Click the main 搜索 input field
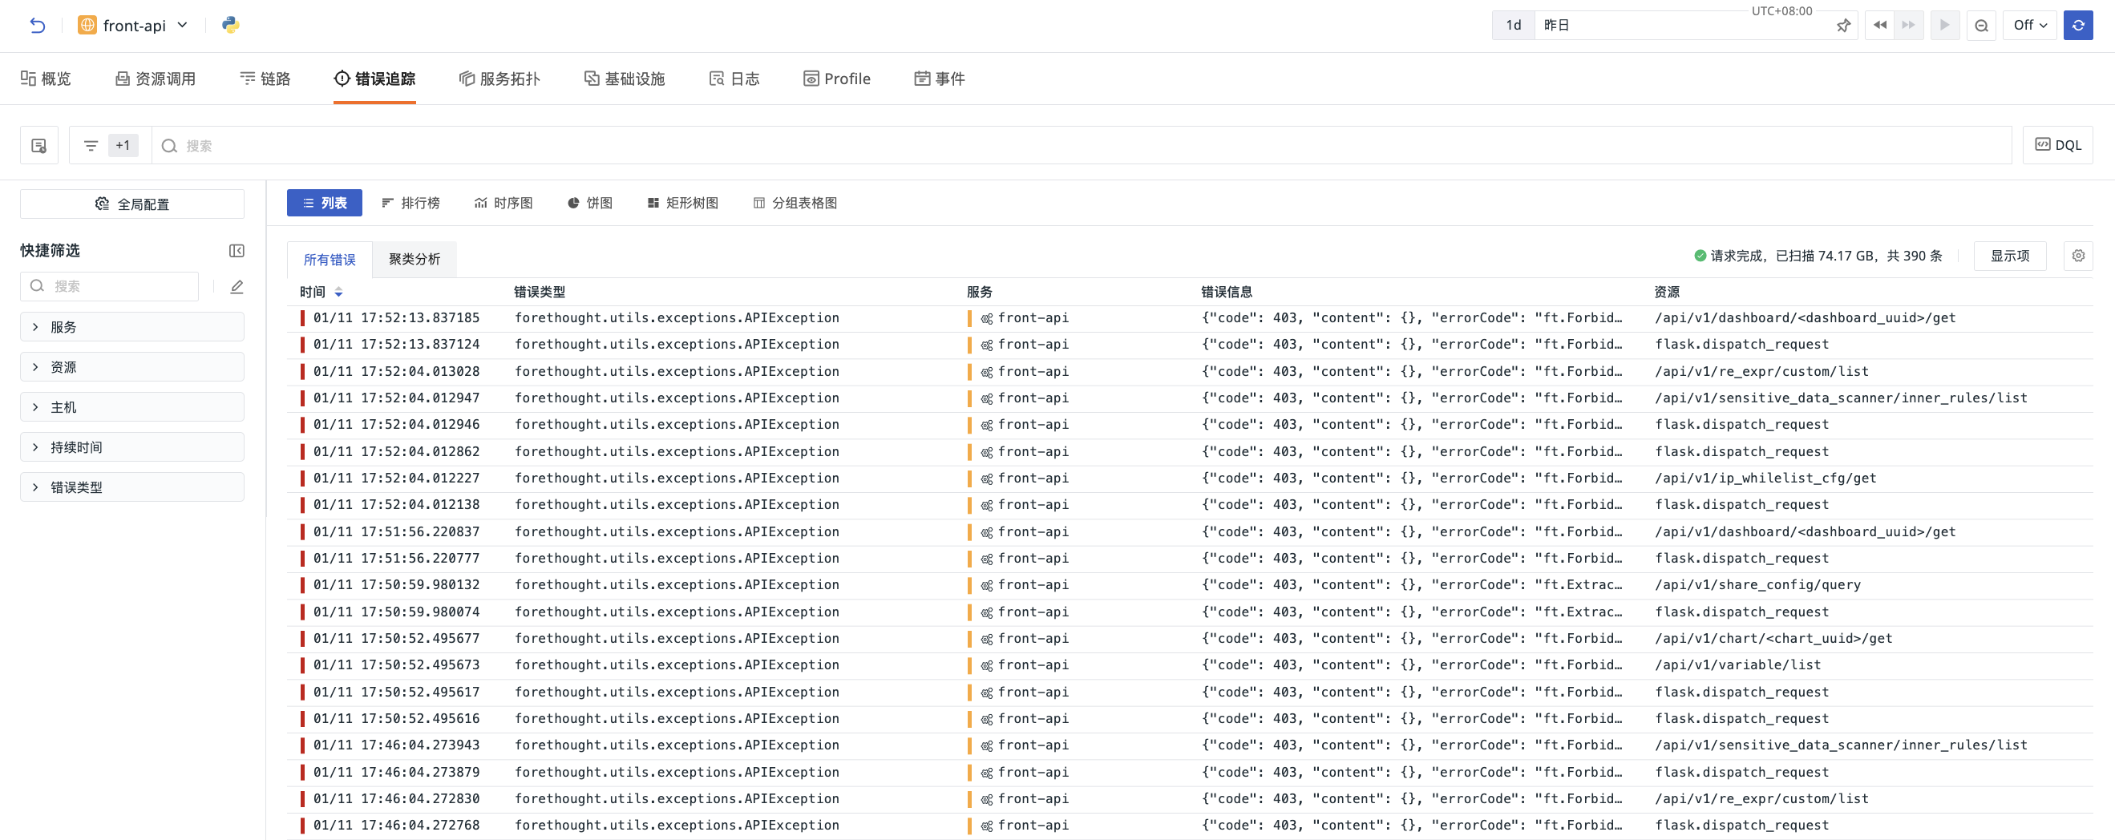 click(x=1082, y=145)
